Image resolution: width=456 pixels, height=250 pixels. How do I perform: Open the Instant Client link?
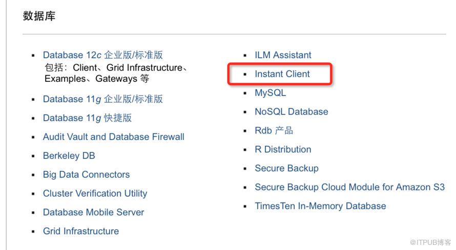[282, 74]
